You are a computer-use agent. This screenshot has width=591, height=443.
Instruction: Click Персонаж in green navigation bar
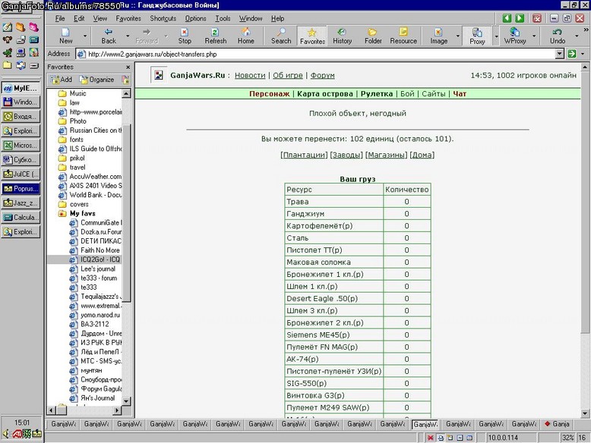click(269, 94)
